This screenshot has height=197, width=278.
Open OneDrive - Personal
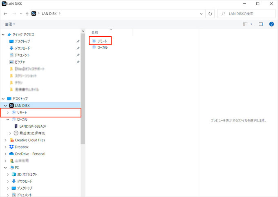(30, 154)
